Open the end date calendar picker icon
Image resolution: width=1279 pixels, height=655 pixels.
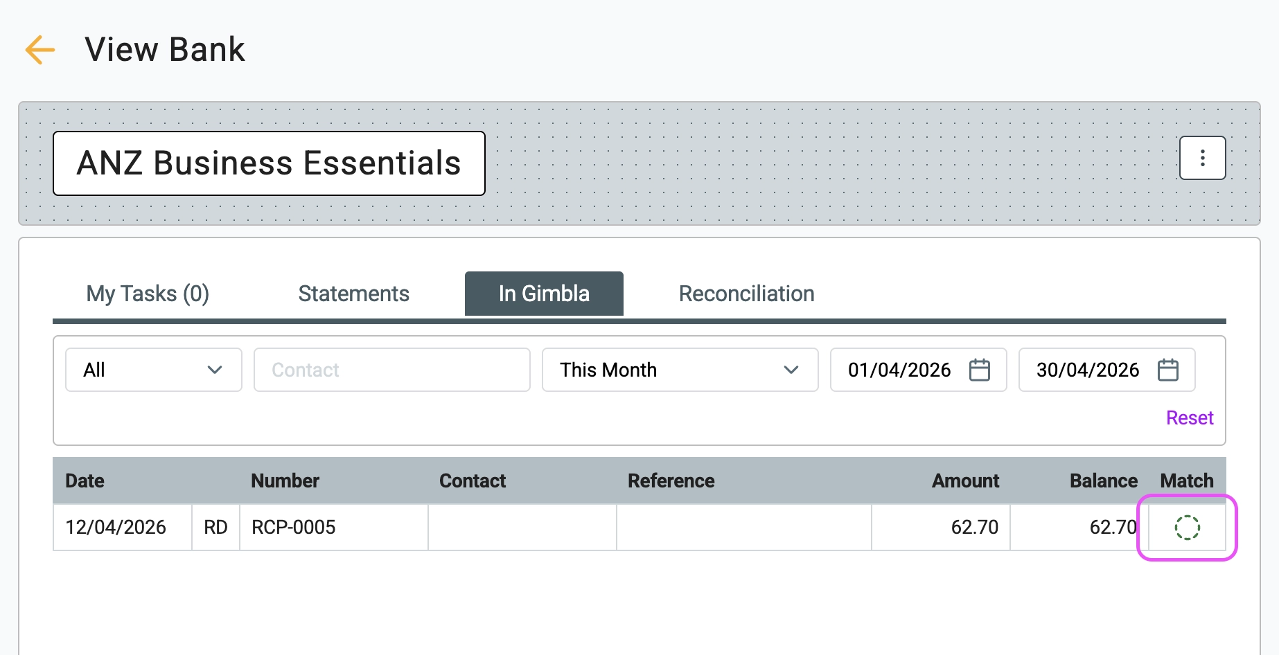[x=1167, y=370]
